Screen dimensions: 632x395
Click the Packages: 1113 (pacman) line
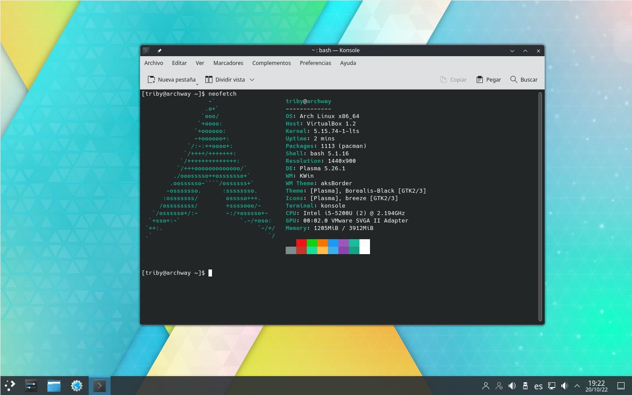[326, 146]
